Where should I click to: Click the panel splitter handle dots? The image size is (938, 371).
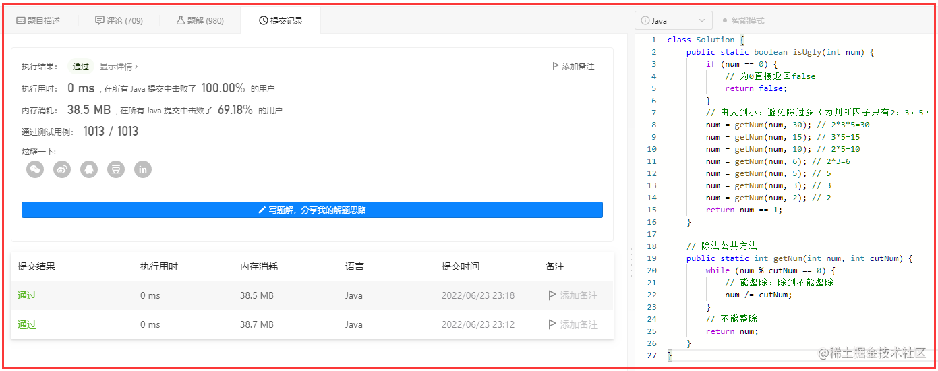tap(631, 261)
